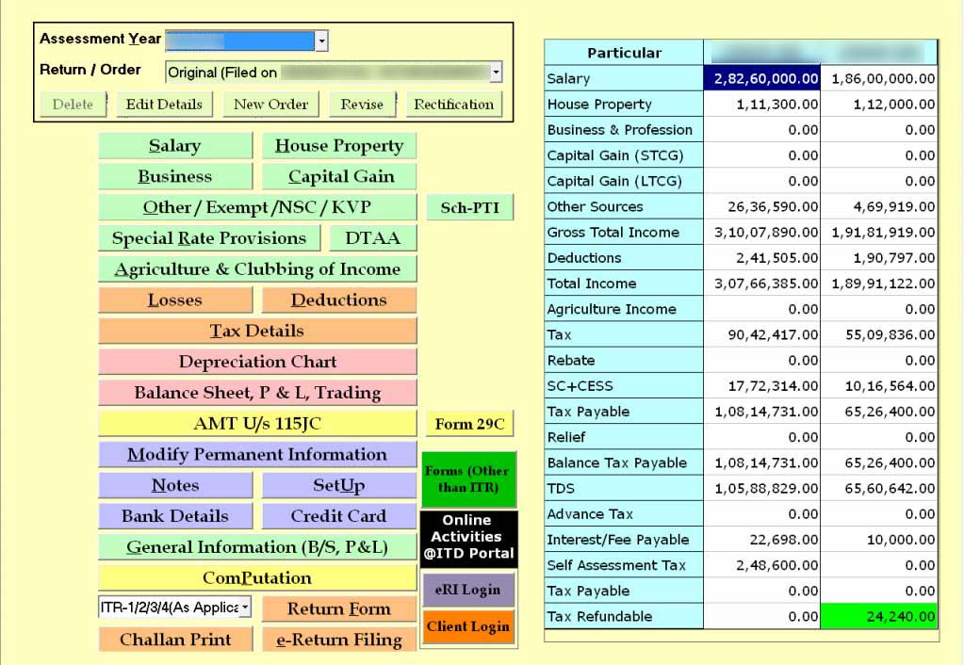
Task: Expand the Return / Order dropdown
Action: click(496, 73)
